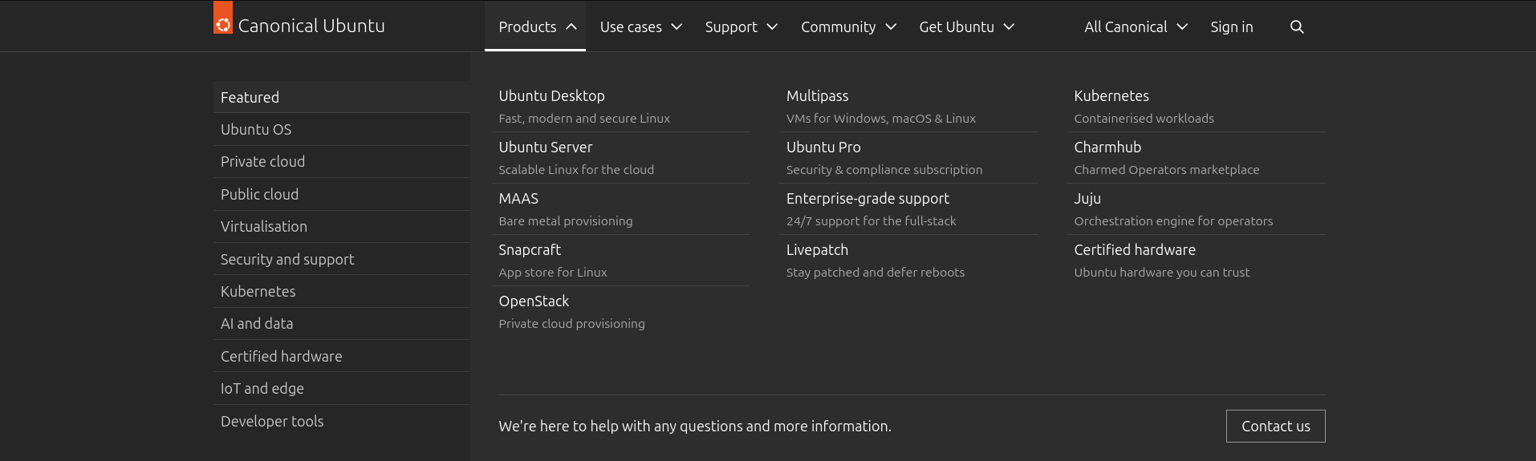Select Public cloud in the sidebar
This screenshot has height=461, width=1536.
pos(342,194)
